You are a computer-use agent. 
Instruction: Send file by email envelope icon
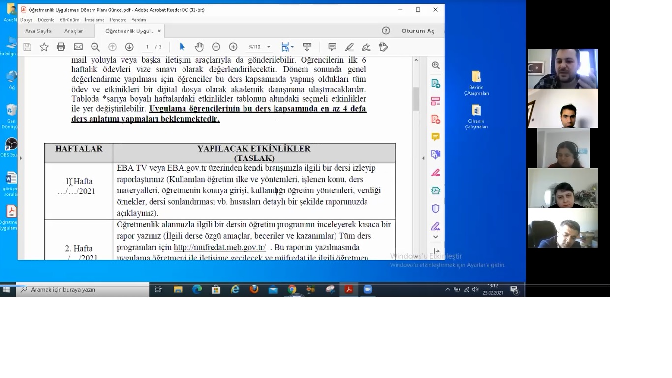pyautogui.click(x=78, y=47)
